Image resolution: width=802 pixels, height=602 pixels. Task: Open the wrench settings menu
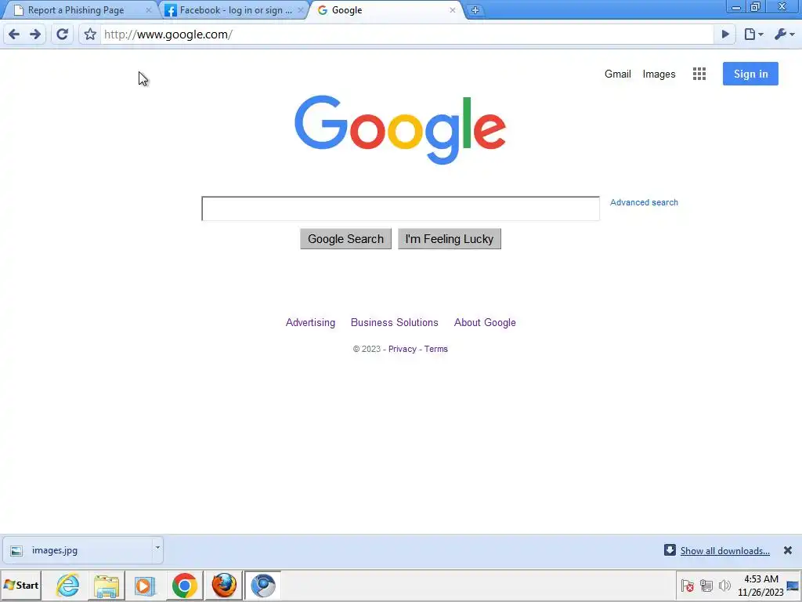point(784,34)
